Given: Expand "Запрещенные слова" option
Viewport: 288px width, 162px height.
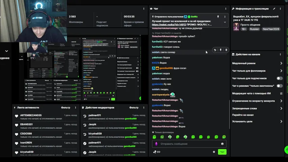Looking at the screenshot, I should point(281,108).
